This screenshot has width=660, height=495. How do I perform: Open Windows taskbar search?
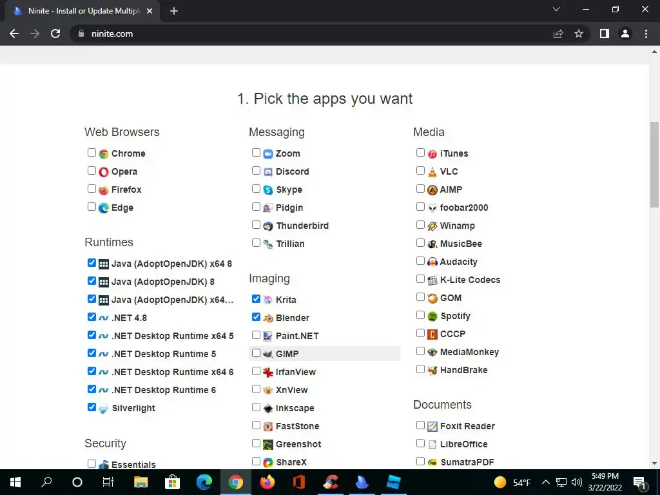click(x=46, y=482)
